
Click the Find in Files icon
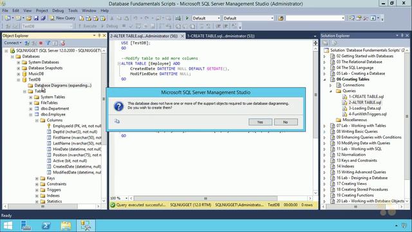pos(281,18)
